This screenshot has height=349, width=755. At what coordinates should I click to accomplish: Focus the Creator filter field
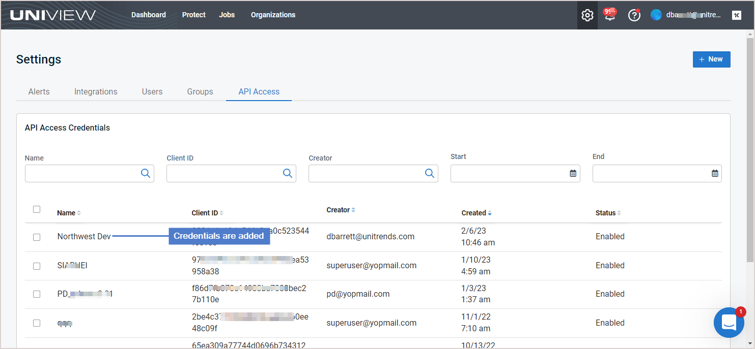coord(373,173)
